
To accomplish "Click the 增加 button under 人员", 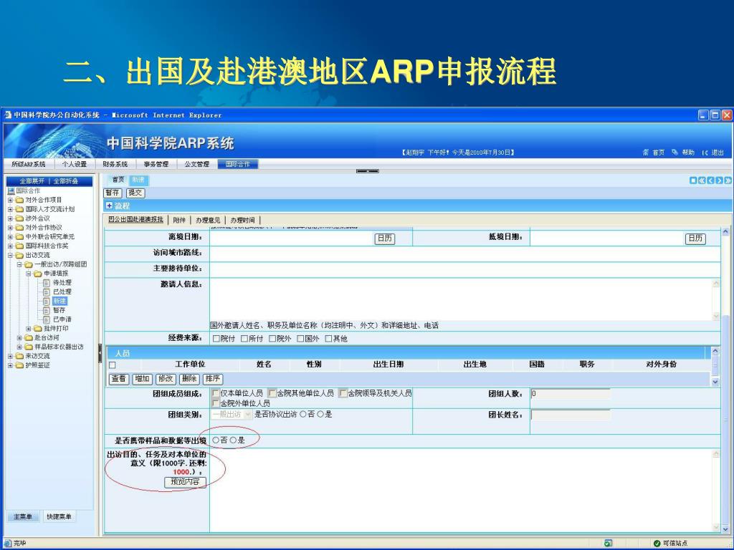I will [142, 379].
